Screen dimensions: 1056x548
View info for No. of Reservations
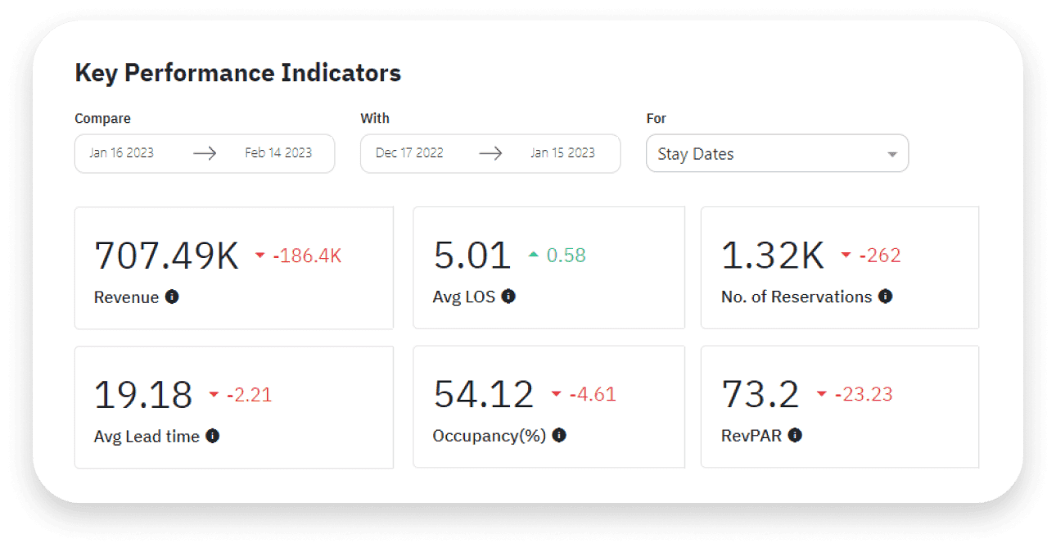tap(885, 297)
